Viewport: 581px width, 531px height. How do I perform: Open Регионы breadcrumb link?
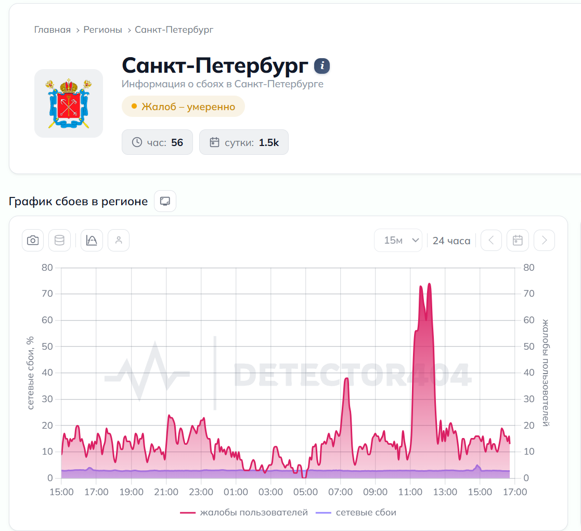pos(102,30)
